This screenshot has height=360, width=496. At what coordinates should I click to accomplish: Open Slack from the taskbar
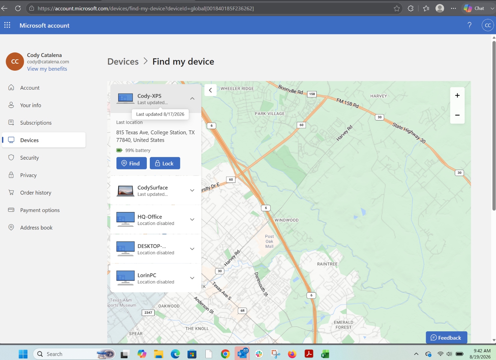click(259, 354)
